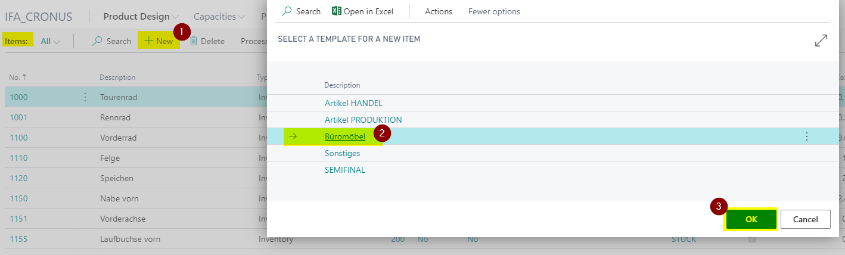Select Fewer options in dialog
The width and height of the screenshot is (845, 255).
pos(494,11)
